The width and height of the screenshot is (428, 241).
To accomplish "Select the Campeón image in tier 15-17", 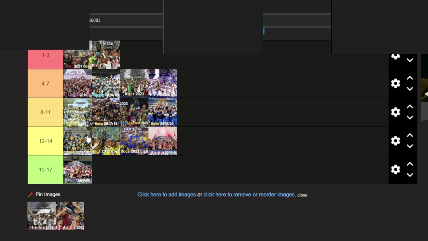I will [78, 170].
